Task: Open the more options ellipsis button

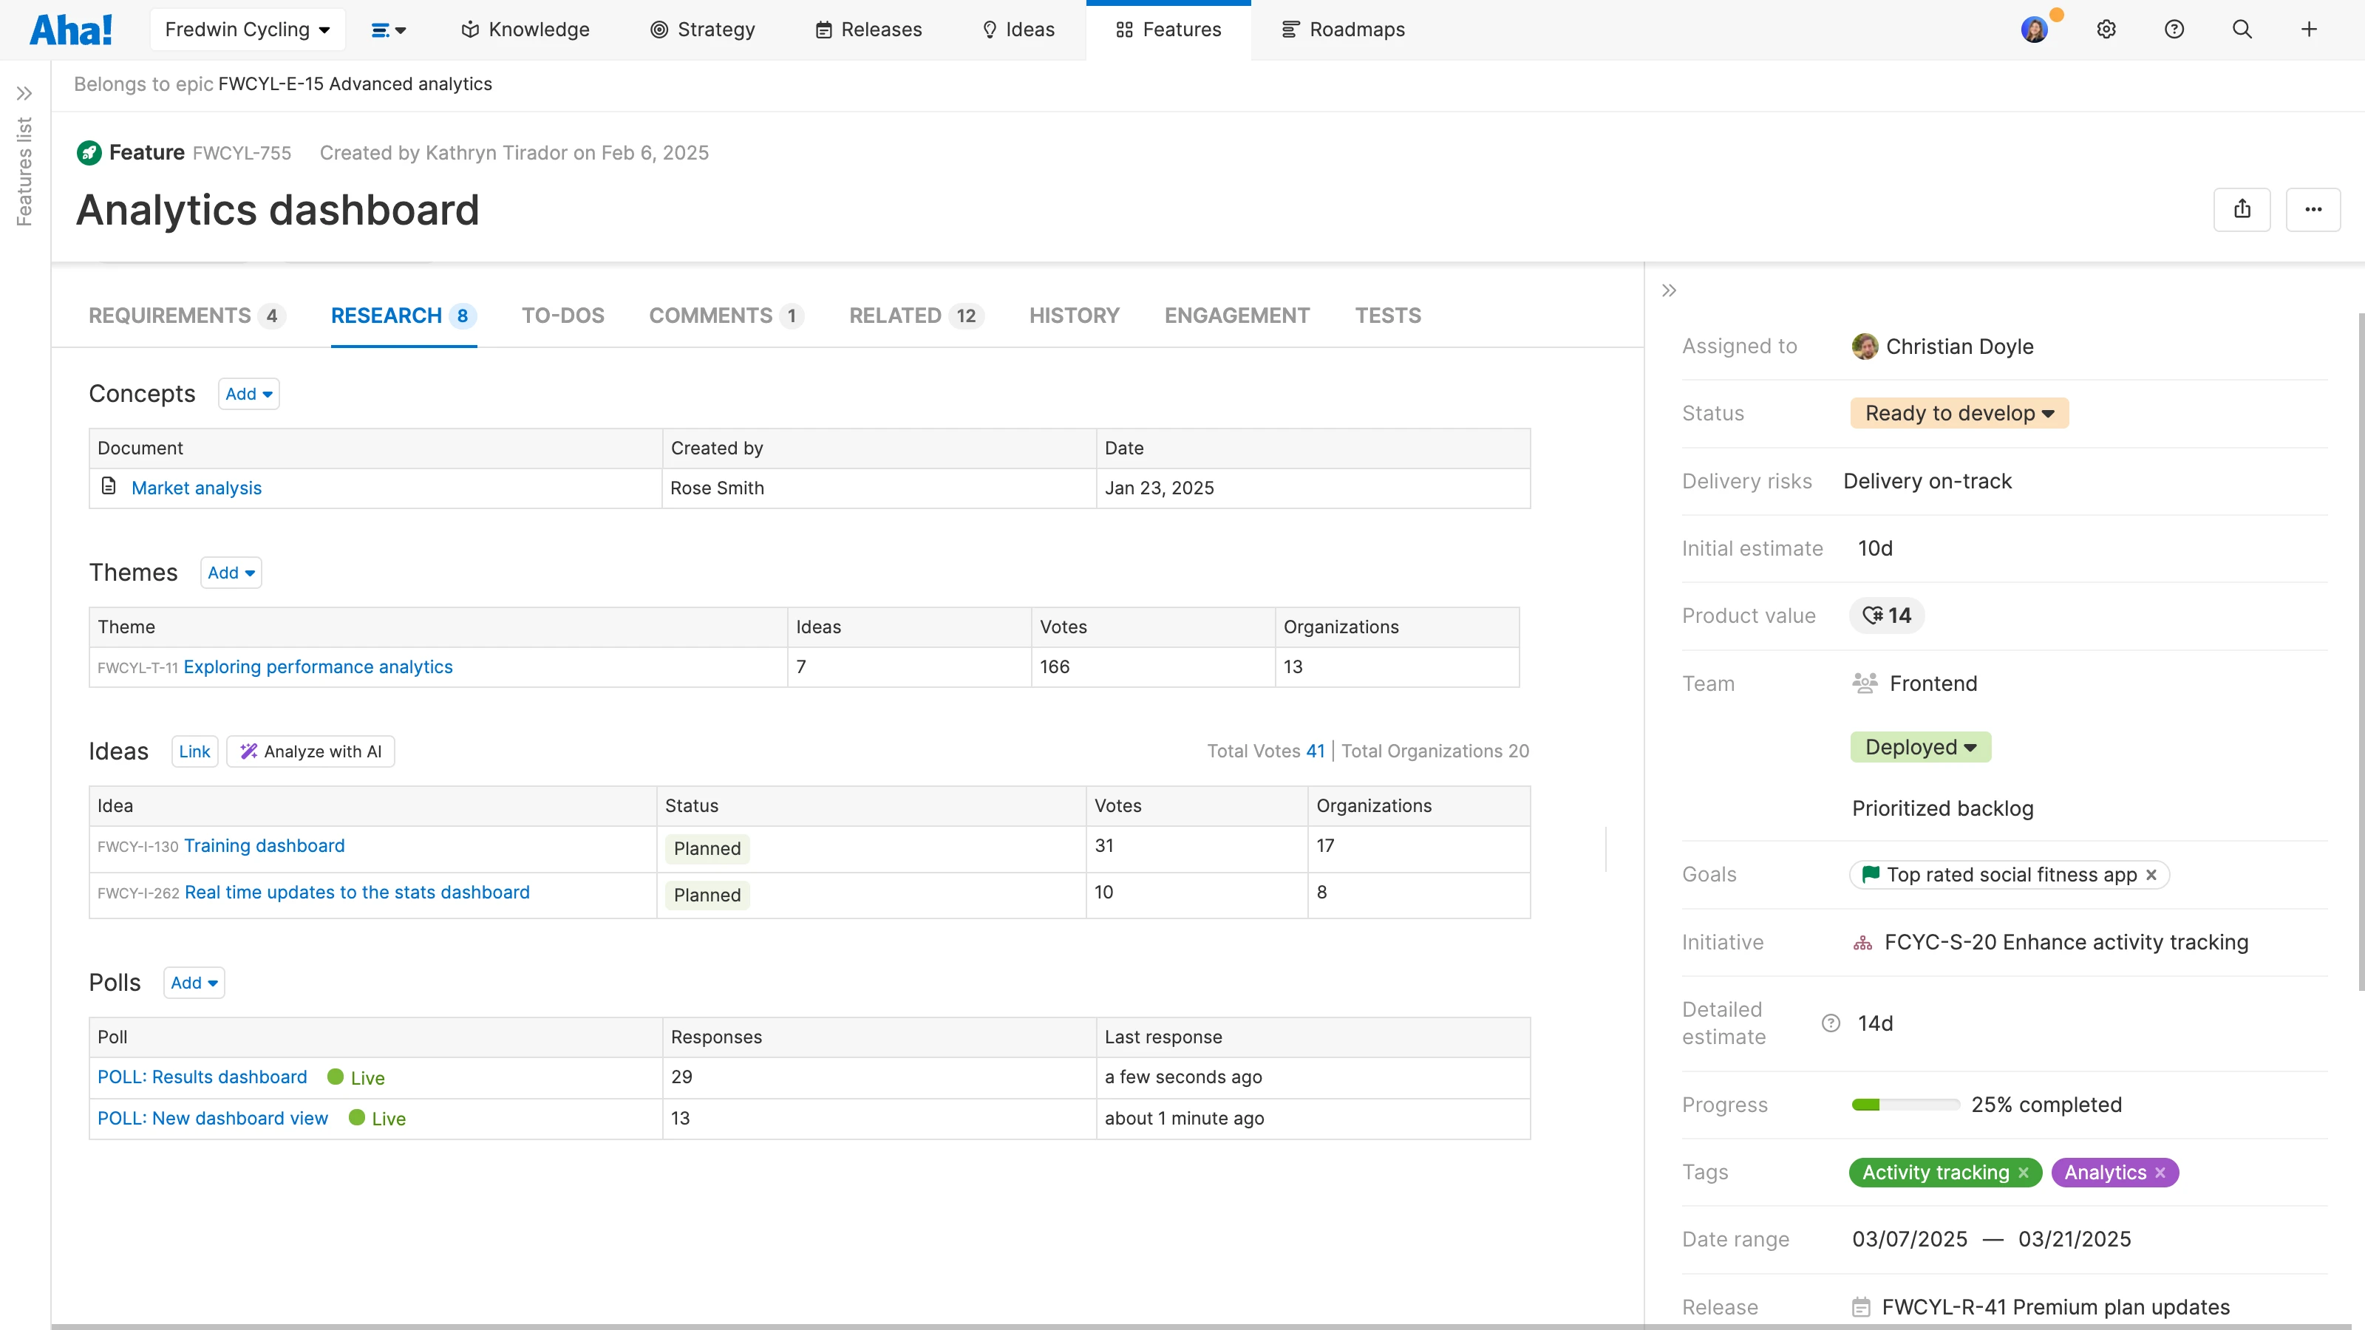Action: (x=2313, y=209)
